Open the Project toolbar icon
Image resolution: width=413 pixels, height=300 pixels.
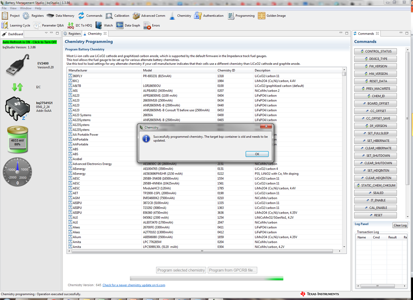tap(5, 15)
